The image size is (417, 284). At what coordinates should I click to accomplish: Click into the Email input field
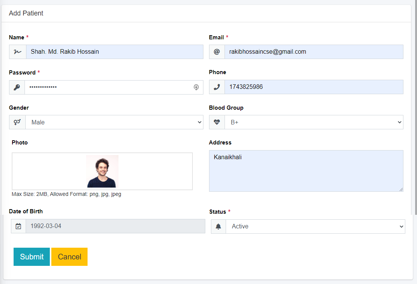(314, 52)
